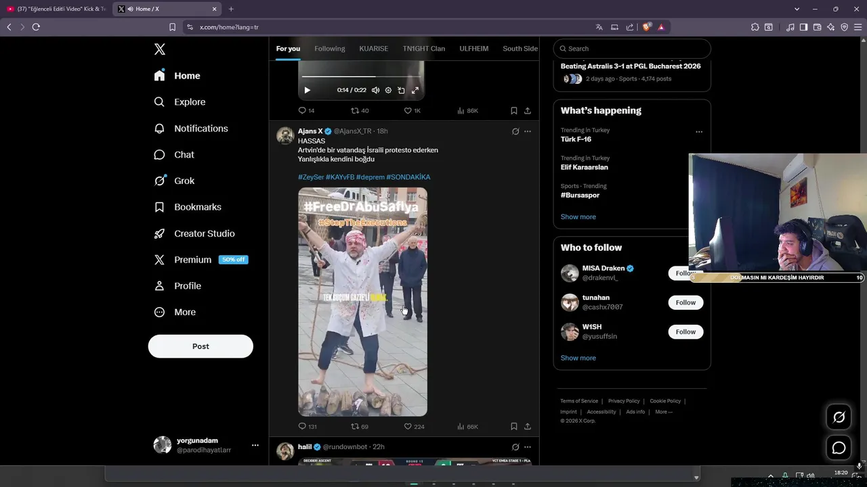This screenshot has height=487, width=867.
Task: Open more options for Türk F-16 trend
Action: 699,132
